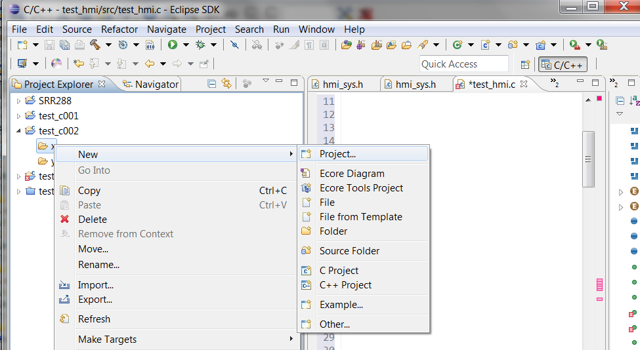This screenshot has width=640, height=350.
Task: Choose C Project in New submenu
Action: [x=363, y=271]
